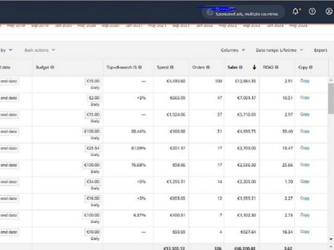Screen dimensions: 334x250
Task: Copy the campaign with ROAS 13.47
Action: coord(305,148)
